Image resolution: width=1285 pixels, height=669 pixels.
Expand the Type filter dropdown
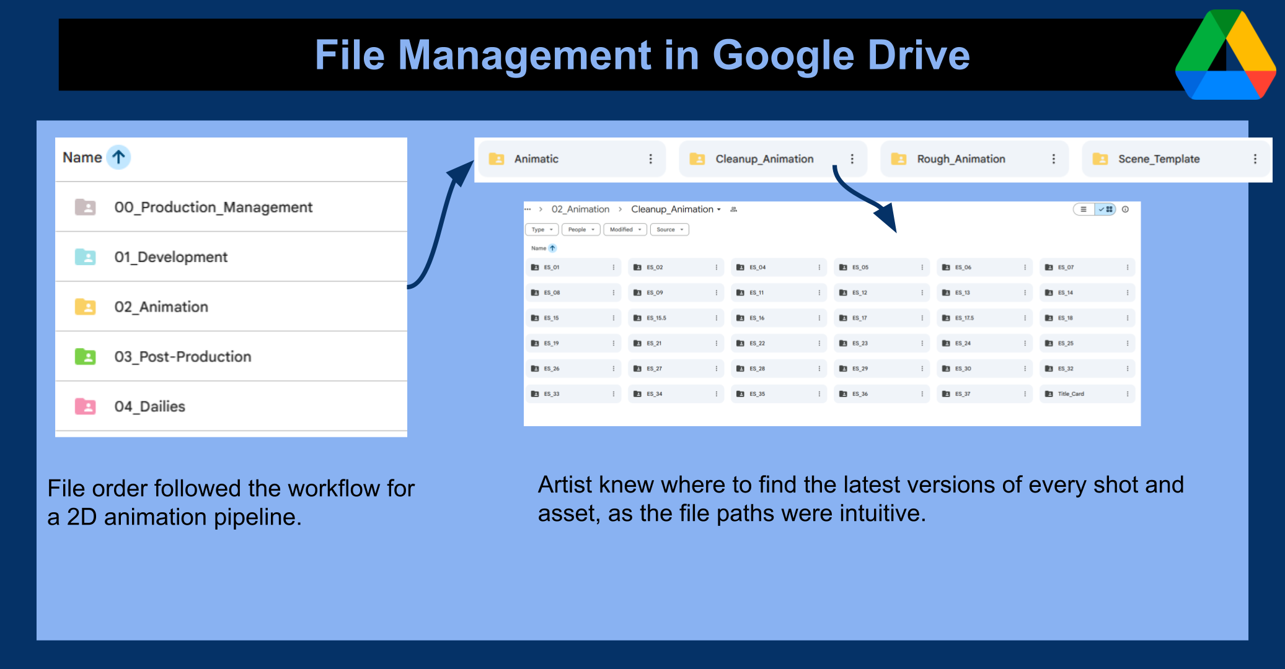pyautogui.click(x=542, y=230)
